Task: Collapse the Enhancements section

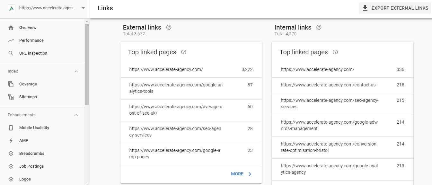Action: click(76, 115)
